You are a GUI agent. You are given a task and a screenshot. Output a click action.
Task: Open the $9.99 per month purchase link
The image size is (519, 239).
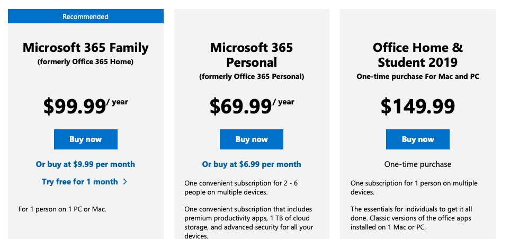coord(85,164)
